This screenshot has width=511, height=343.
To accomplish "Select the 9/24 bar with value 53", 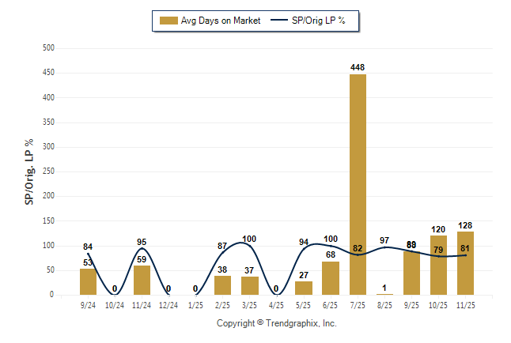I will [x=88, y=282].
